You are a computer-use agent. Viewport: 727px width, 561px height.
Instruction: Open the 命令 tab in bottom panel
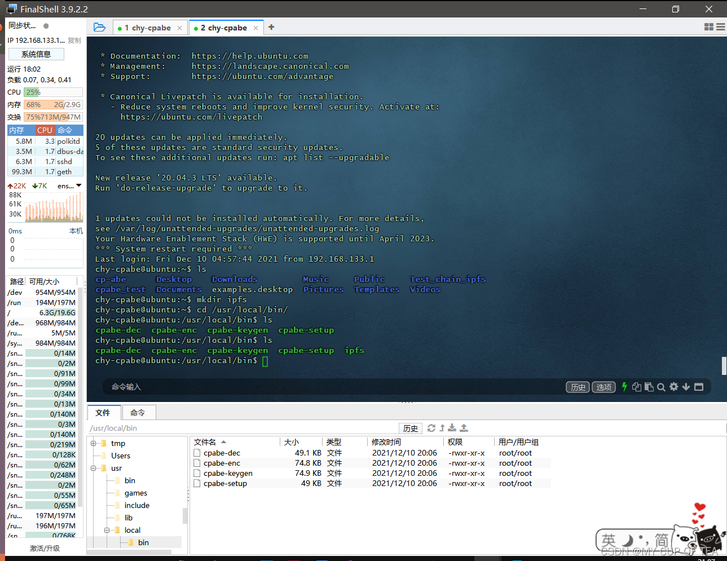[138, 413]
